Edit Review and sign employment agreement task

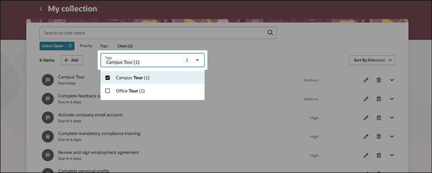click(366, 155)
